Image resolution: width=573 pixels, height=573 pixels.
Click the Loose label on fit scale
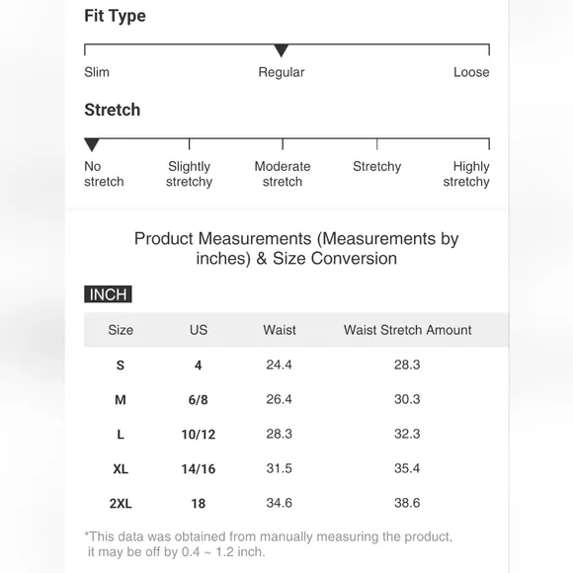(x=471, y=72)
